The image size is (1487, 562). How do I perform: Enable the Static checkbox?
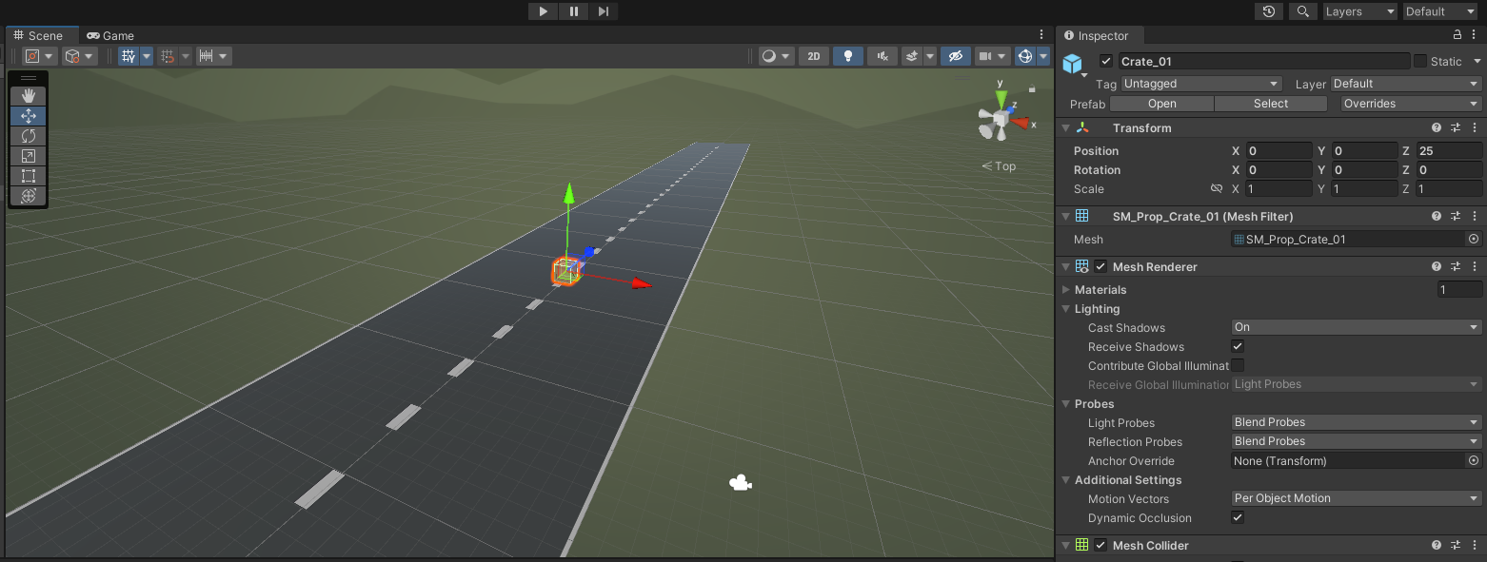1420,61
